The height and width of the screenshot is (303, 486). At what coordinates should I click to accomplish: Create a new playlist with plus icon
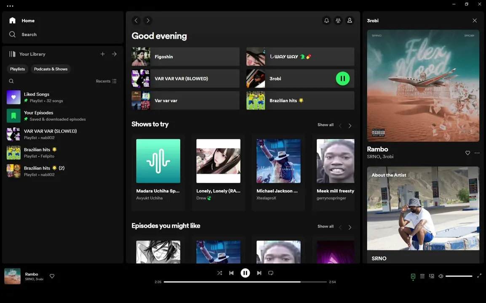pyautogui.click(x=103, y=54)
